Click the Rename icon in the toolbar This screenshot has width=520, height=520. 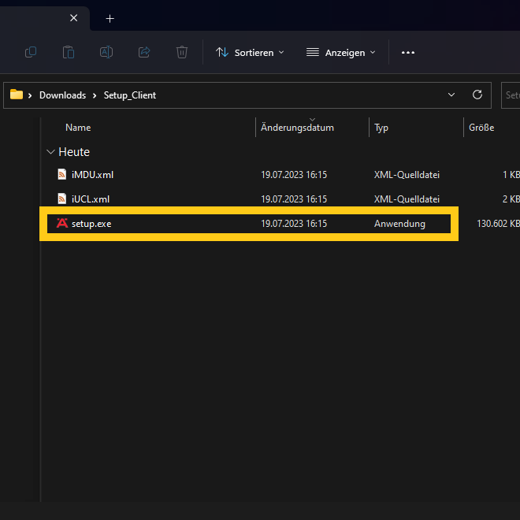point(106,52)
